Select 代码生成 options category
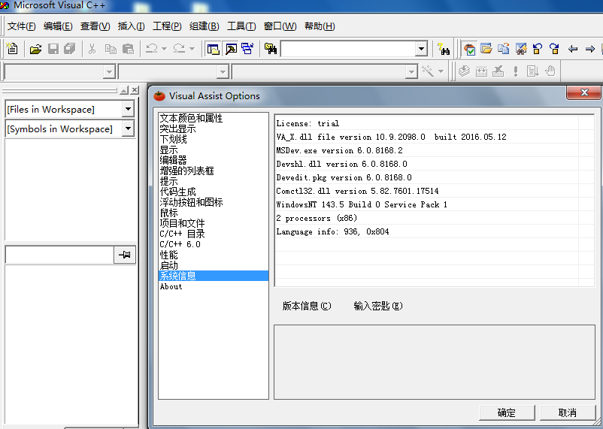The image size is (603, 429). [x=177, y=192]
